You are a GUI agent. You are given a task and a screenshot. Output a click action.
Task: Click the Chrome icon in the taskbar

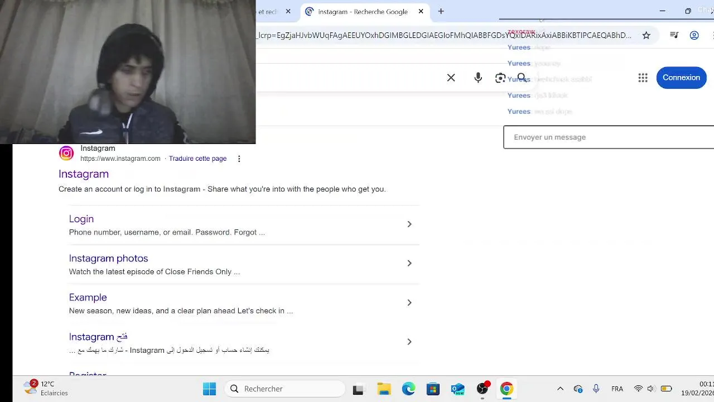pyautogui.click(x=506, y=389)
